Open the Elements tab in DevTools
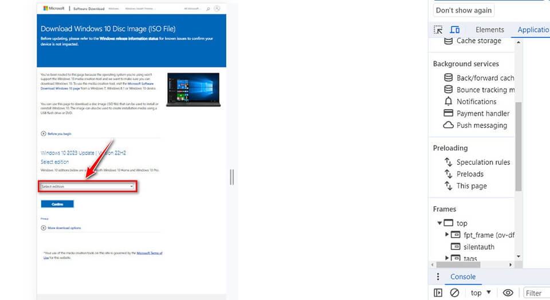550x300 pixels. click(489, 30)
